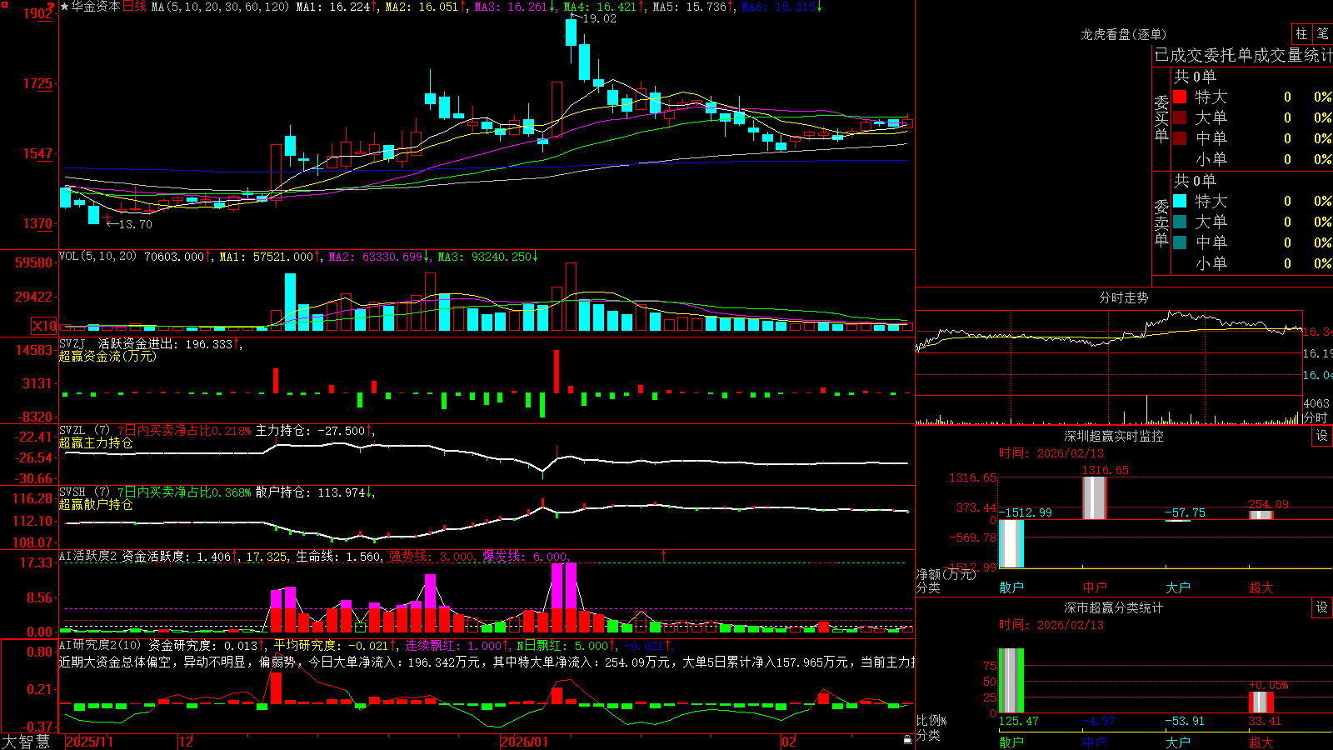The height and width of the screenshot is (750, 1333).
Task: Click the red up-arrow marker in AI活跃度 panel
Action: coord(664,555)
